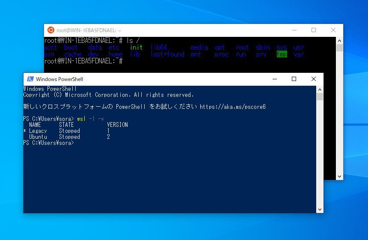Screen dimensions: 368x240
Task: Click the 'lib64' directory entry
Action: (x=159, y=47)
